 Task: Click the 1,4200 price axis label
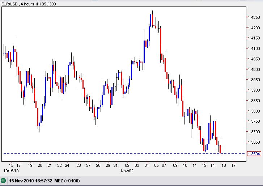point(254,28)
